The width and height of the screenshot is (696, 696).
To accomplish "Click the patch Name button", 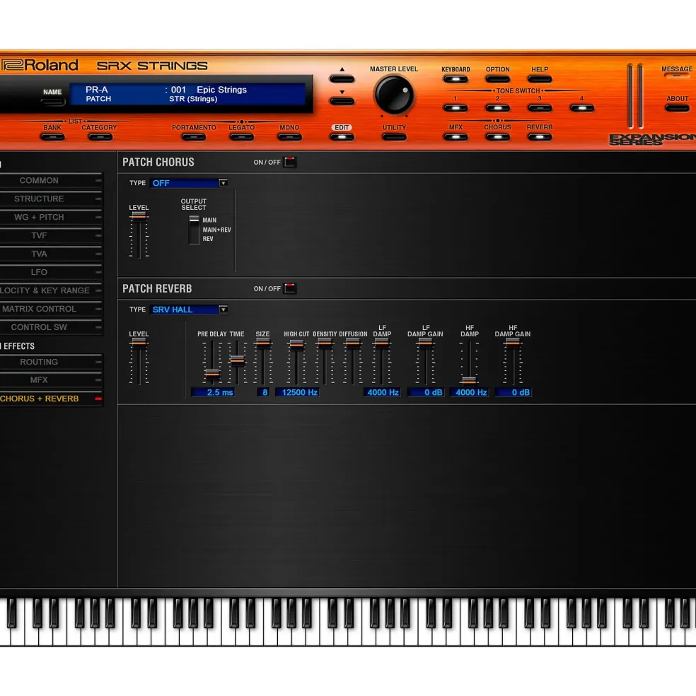I will (x=52, y=102).
